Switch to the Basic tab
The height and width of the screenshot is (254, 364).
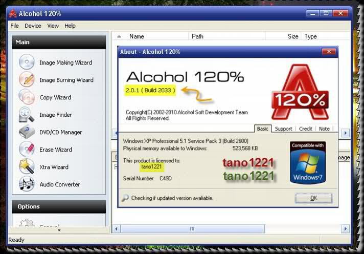click(x=263, y=129)
